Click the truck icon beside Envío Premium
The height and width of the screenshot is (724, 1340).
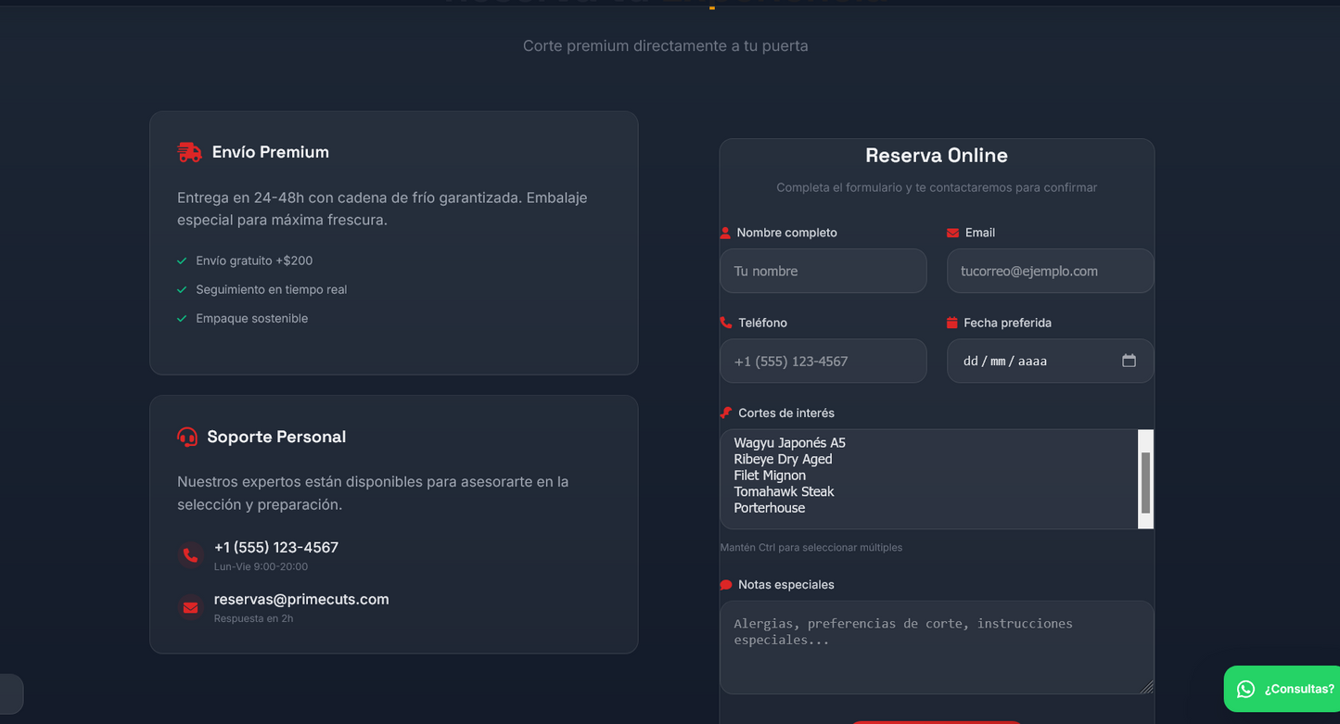point(188,151)
